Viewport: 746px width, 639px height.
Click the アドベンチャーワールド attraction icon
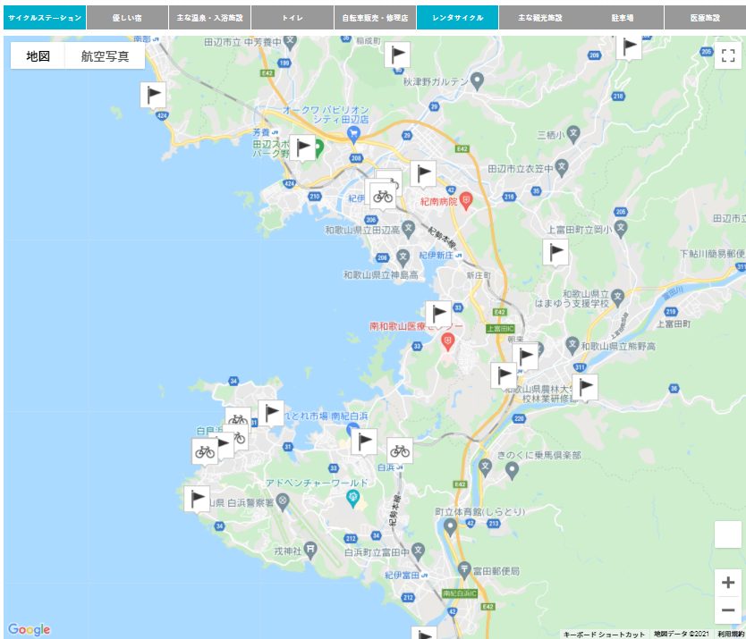click(353, 499)
